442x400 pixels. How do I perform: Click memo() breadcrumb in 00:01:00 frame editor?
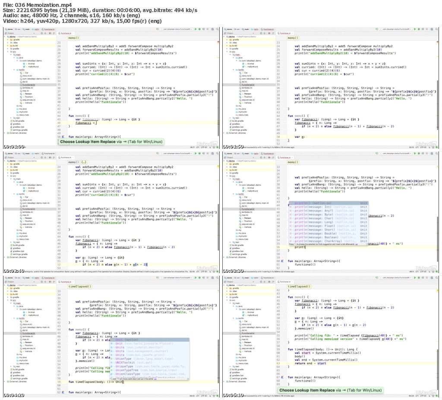pos(74,38)
